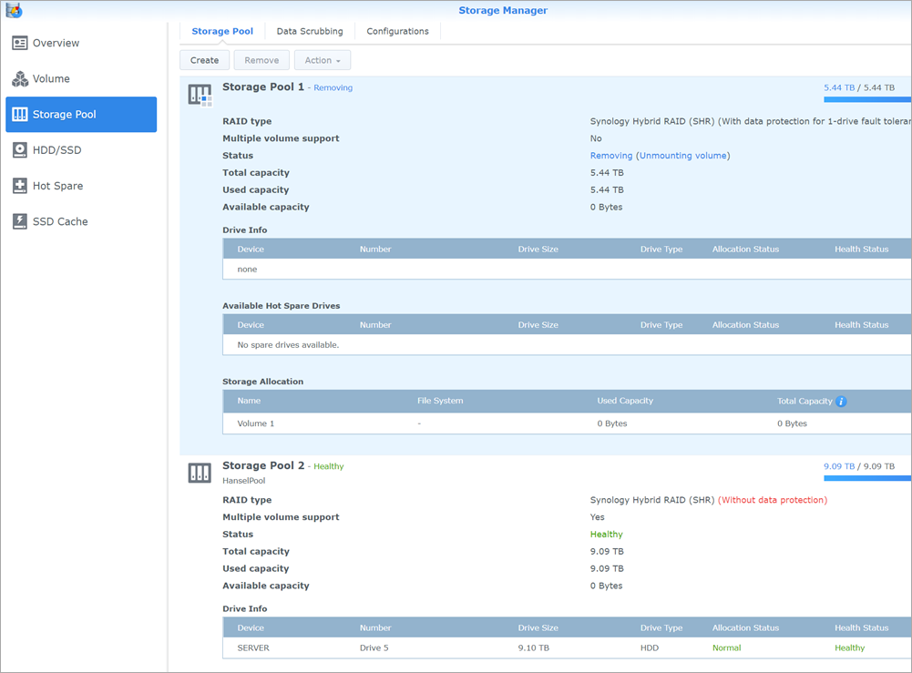This screenshot has height=673, width=912.
Task: Click the HDD/SSD drive icon
Action: (20, 150)
